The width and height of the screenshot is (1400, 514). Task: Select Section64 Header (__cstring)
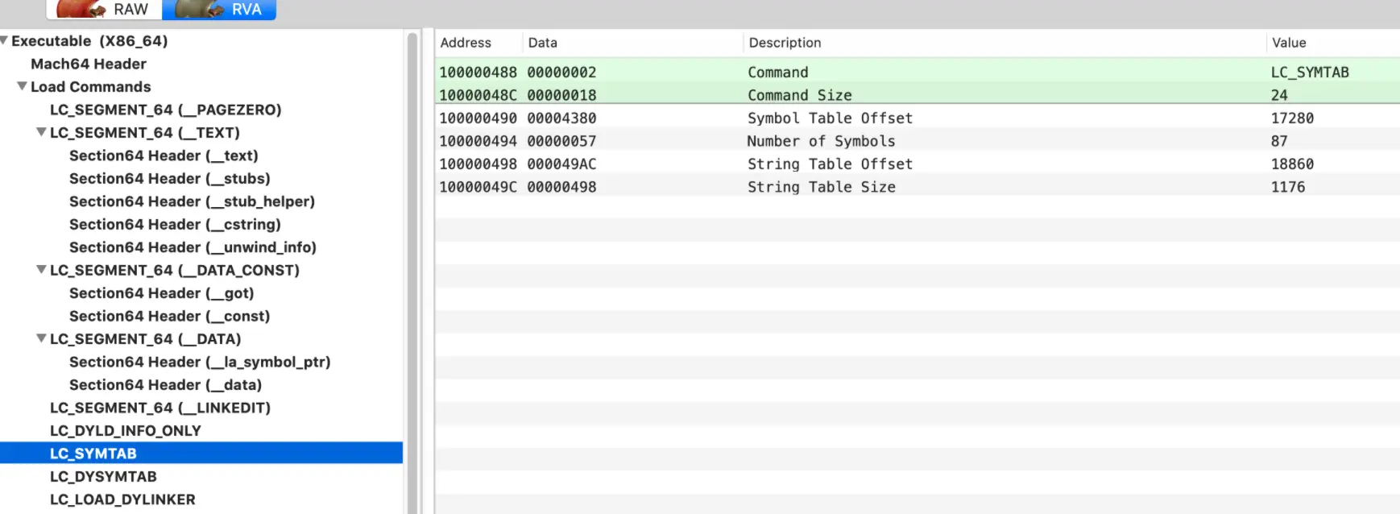click(x=175, y=225)
